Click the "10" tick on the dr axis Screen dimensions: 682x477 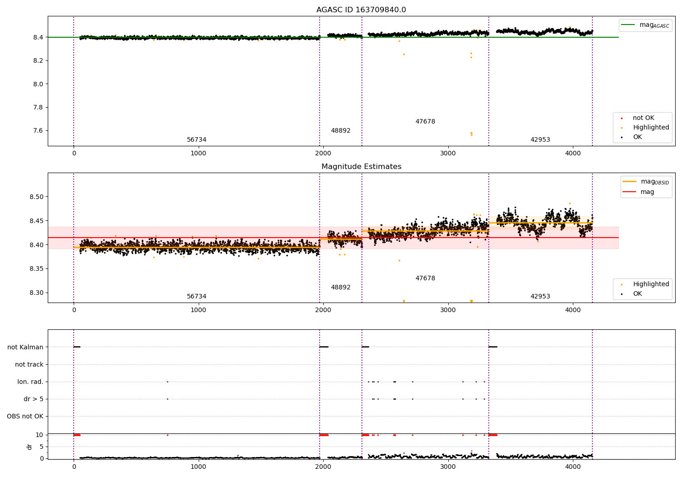pyautogui.click(x=40, y=435)
